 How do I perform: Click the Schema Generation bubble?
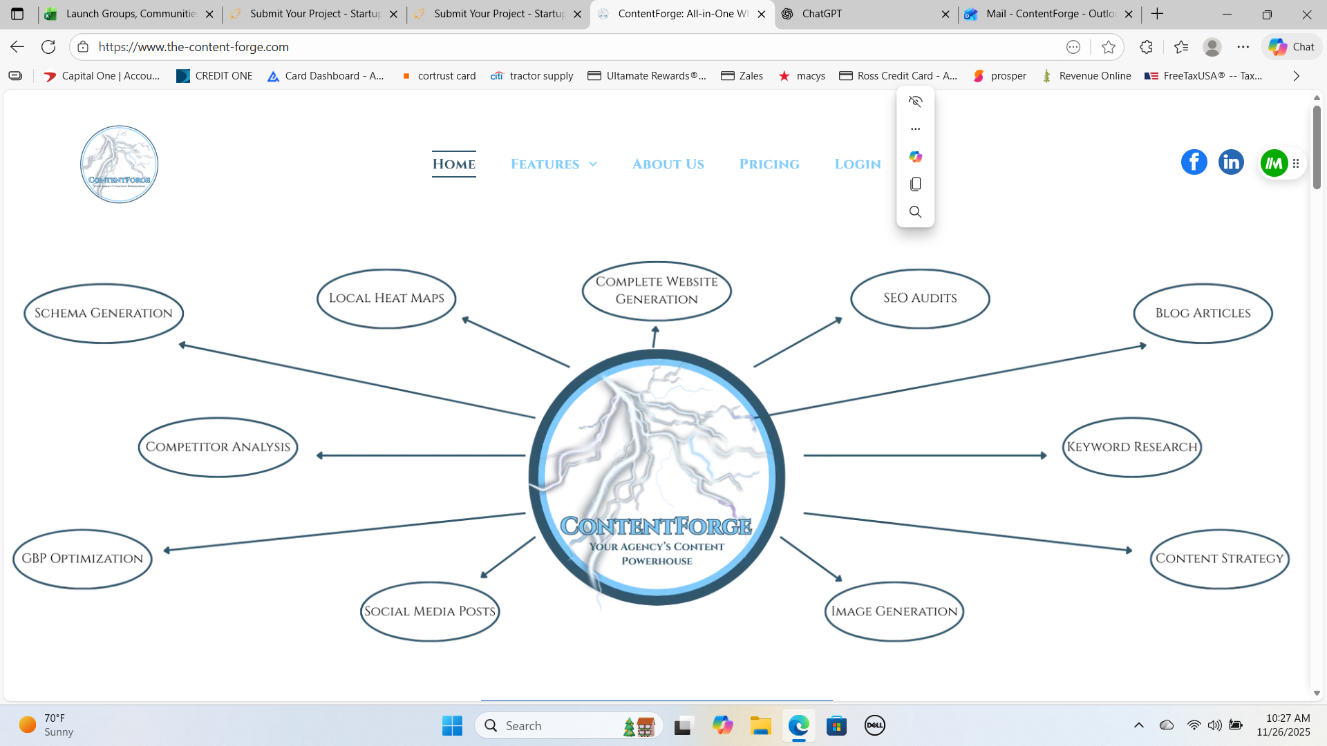click(x=104, y=314)
